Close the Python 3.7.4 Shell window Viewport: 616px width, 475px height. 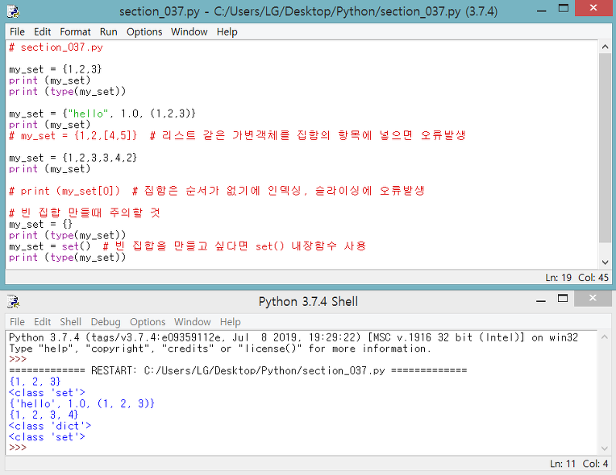(x=593, y=298)
